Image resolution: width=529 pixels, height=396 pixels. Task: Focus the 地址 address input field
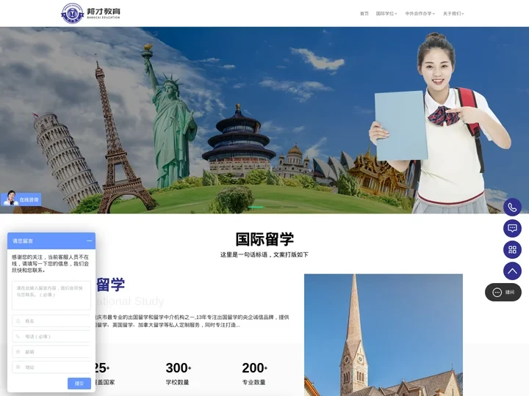pyautogui.click(x=51, y=367)
